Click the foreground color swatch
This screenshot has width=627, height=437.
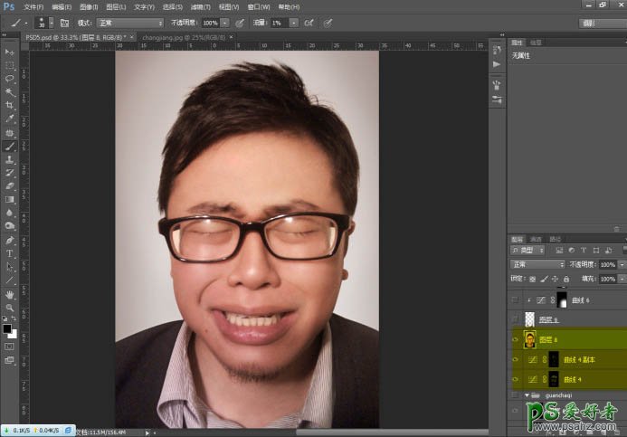coord(7,328)
